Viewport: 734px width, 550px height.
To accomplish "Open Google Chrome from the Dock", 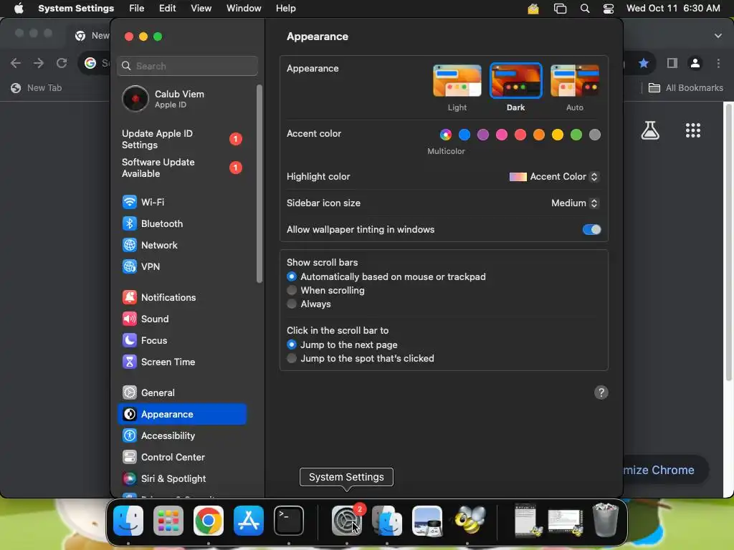I will pyautogui.click(x=209, y=521).
